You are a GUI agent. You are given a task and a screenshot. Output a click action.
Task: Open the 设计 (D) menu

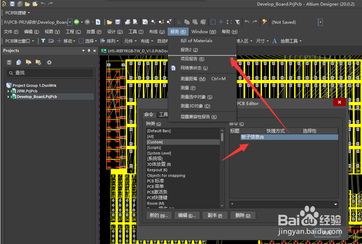coord(115,32)
